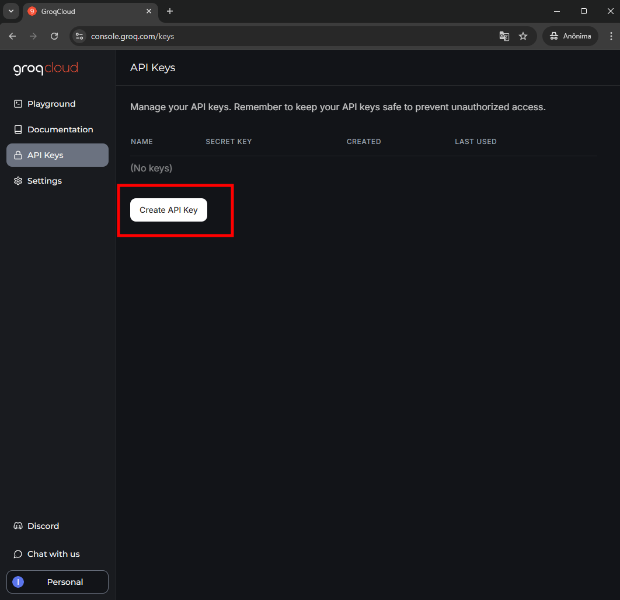Click the groqcloud logo
The width and height of the screenshot is (620, 600).
(46, 68)
